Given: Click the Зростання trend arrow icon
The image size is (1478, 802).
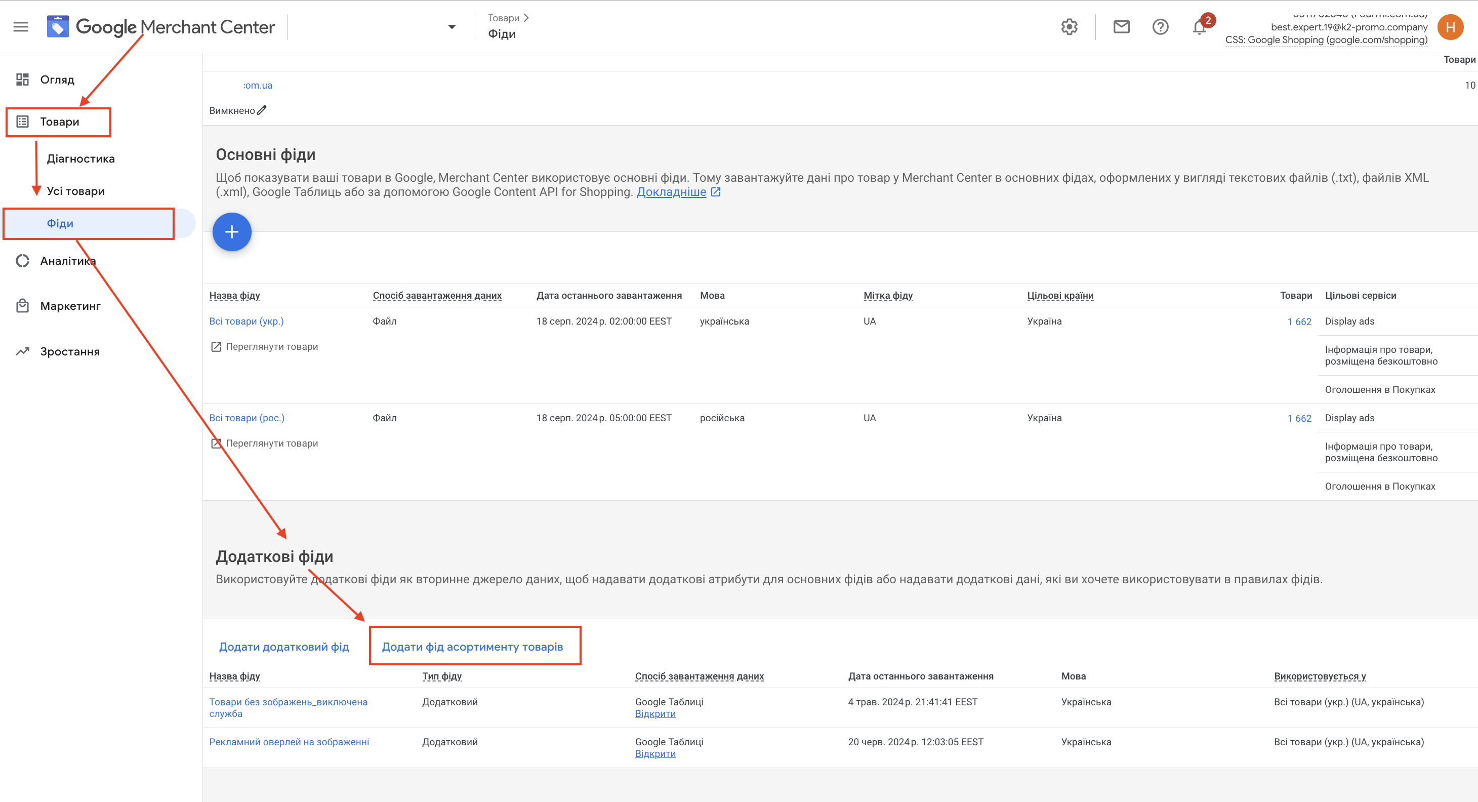Looking at the screenshot, I should click(22, 351).
